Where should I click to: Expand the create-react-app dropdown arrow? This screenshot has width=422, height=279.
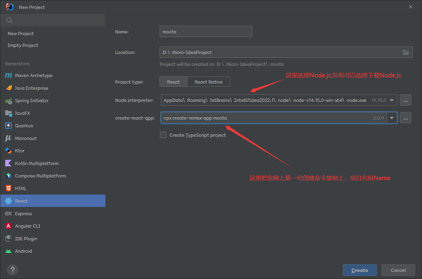(x=392, y=118)
